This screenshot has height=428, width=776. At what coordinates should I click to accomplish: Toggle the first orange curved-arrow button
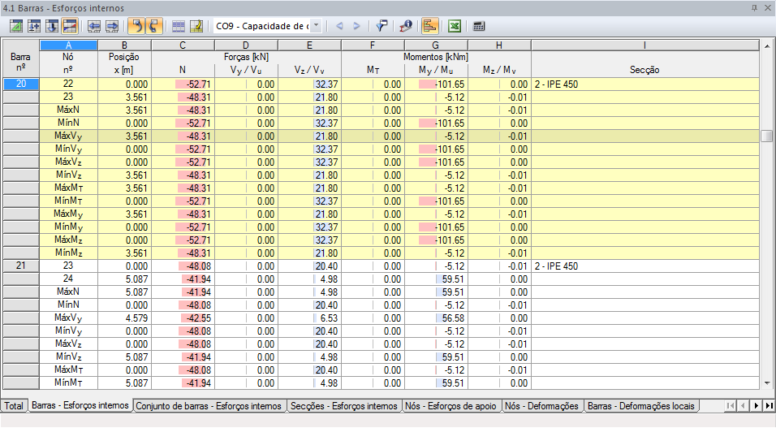136,26
